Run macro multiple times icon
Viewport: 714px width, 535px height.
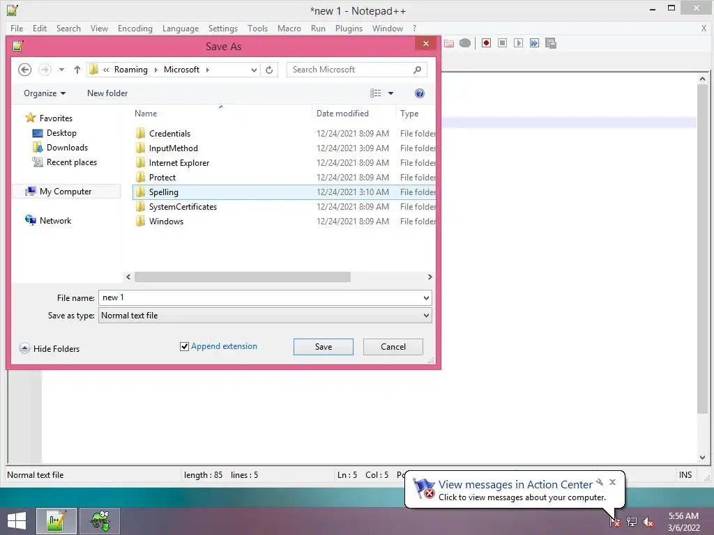(535, 43)
